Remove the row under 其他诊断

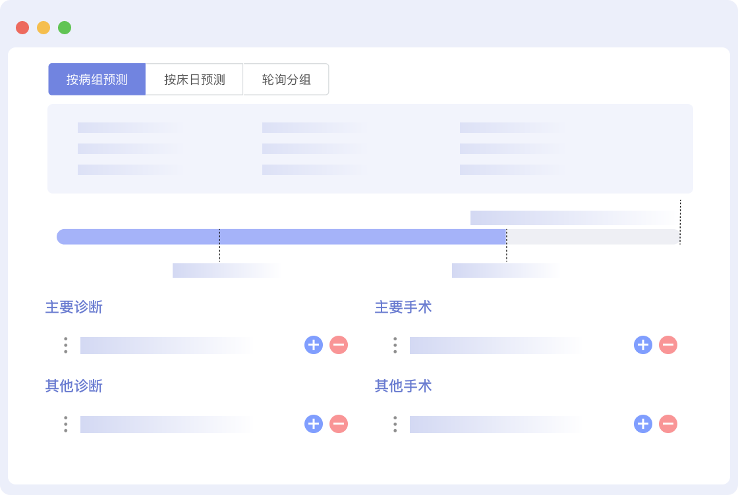click(x=339, y=424)
